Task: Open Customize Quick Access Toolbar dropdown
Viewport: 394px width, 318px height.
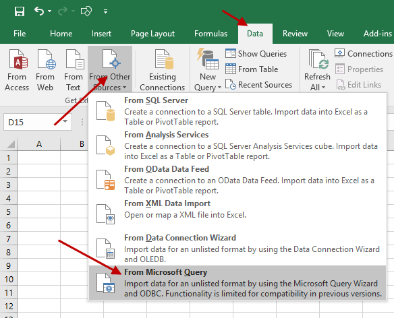Action: (x=105, y=11)
